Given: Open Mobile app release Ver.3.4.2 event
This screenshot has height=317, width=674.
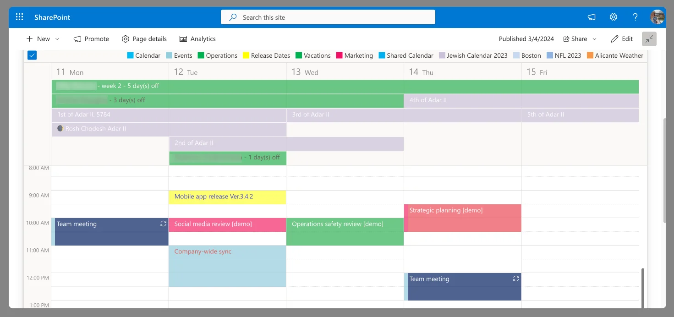Looking at the screenshot, I should [228, 197].
